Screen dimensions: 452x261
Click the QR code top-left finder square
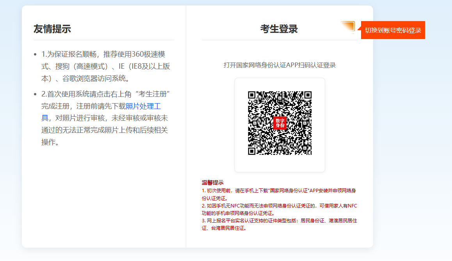pyautogui.click(x=252, y=95)
